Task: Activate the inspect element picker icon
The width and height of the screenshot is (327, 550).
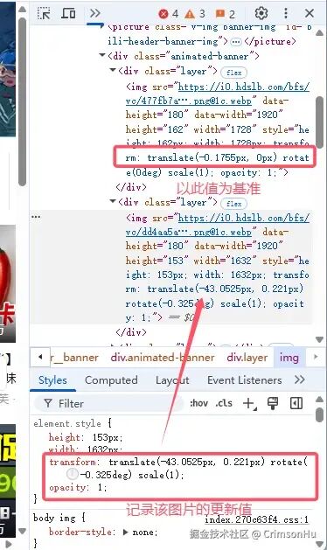Action: pos(44,14)
